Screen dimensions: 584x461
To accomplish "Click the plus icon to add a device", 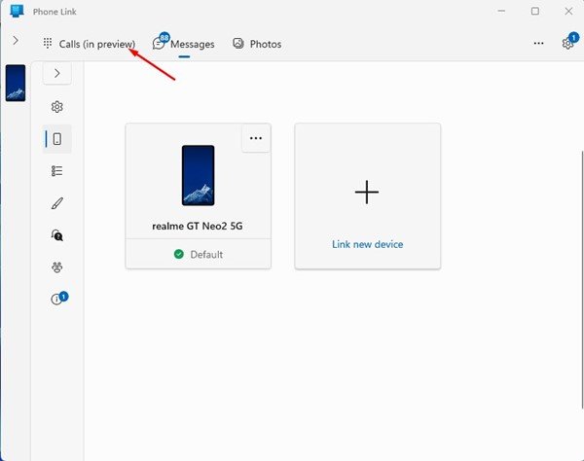I will coord(367,192).
